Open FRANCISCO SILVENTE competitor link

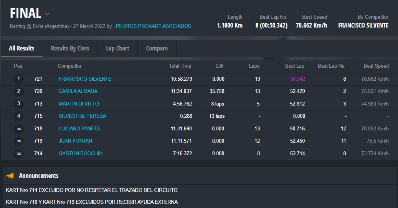pyautogui.click(x=85, y=79)
